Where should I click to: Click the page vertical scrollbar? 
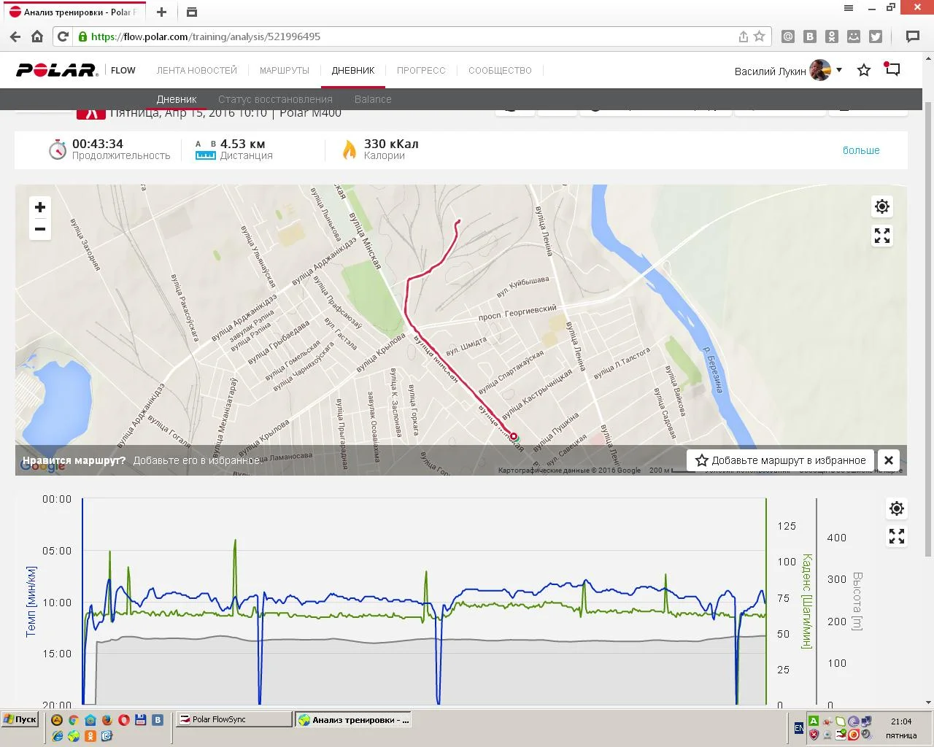[928, 328]
